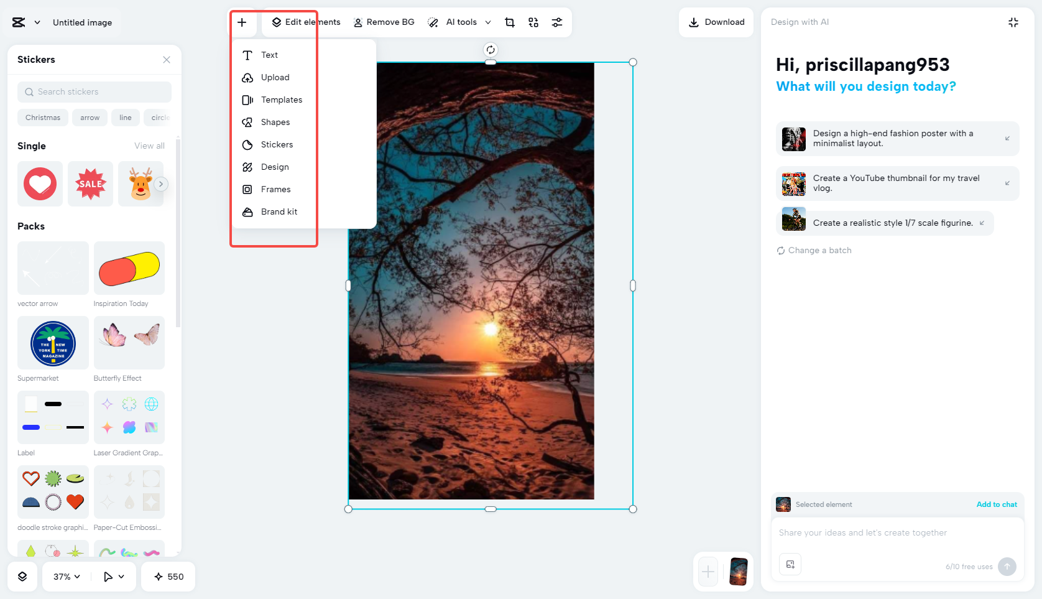Focus the Search stickers field
Image resolution: width=1042 pixels, height=599 pixels.
(95, 92)
